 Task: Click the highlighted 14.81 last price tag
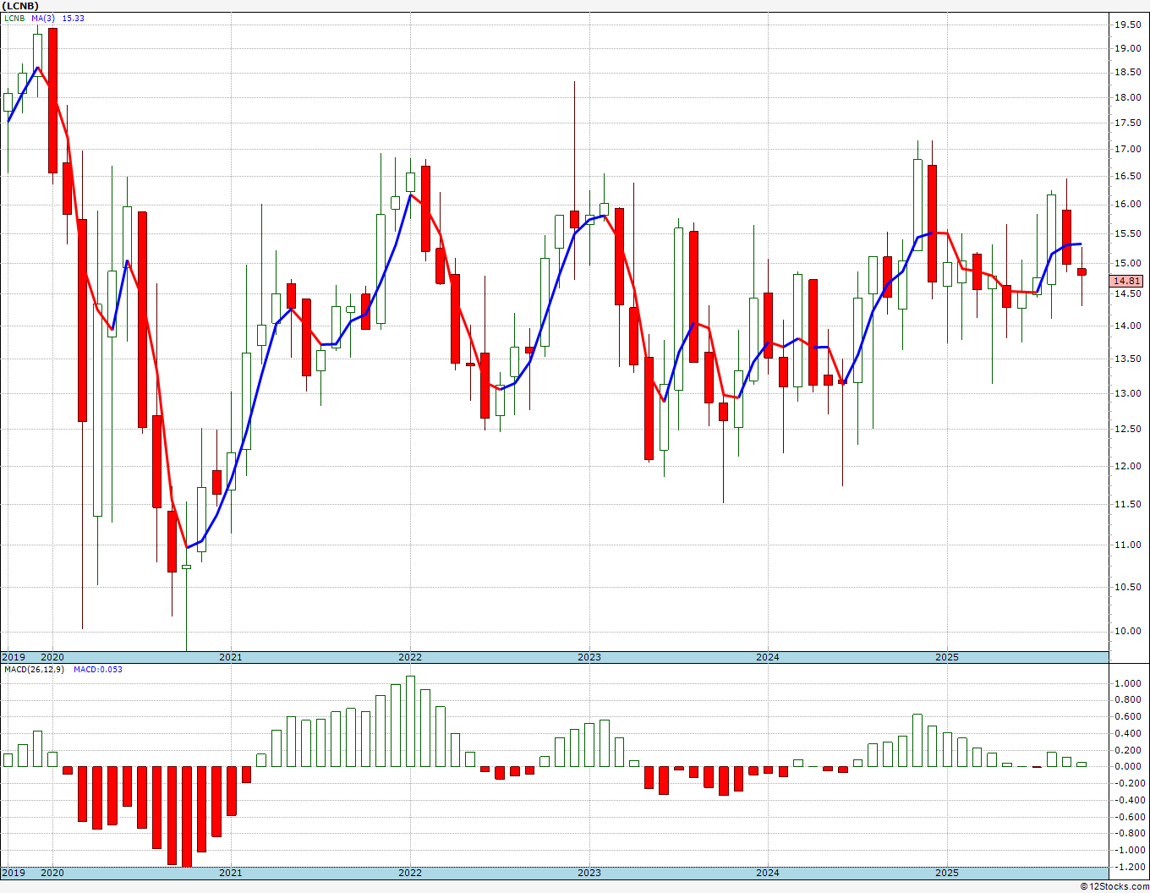point(1127,281)
